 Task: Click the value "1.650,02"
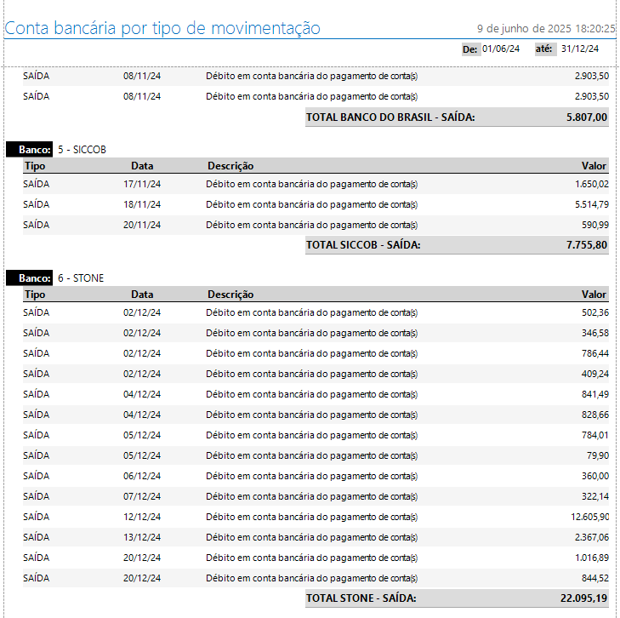592,184
